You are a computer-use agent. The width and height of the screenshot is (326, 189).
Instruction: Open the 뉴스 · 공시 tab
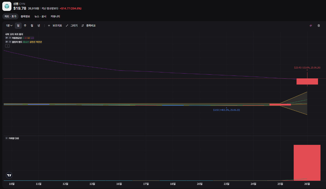(x=40, y=17)
